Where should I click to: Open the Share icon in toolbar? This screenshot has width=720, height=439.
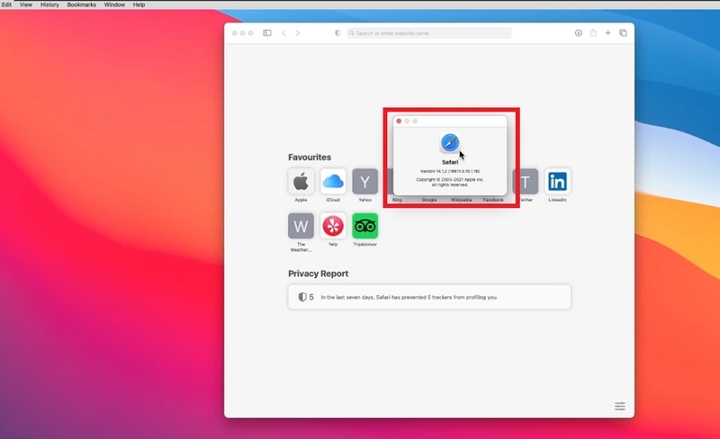pyautogui.click(x=593, y=32)
